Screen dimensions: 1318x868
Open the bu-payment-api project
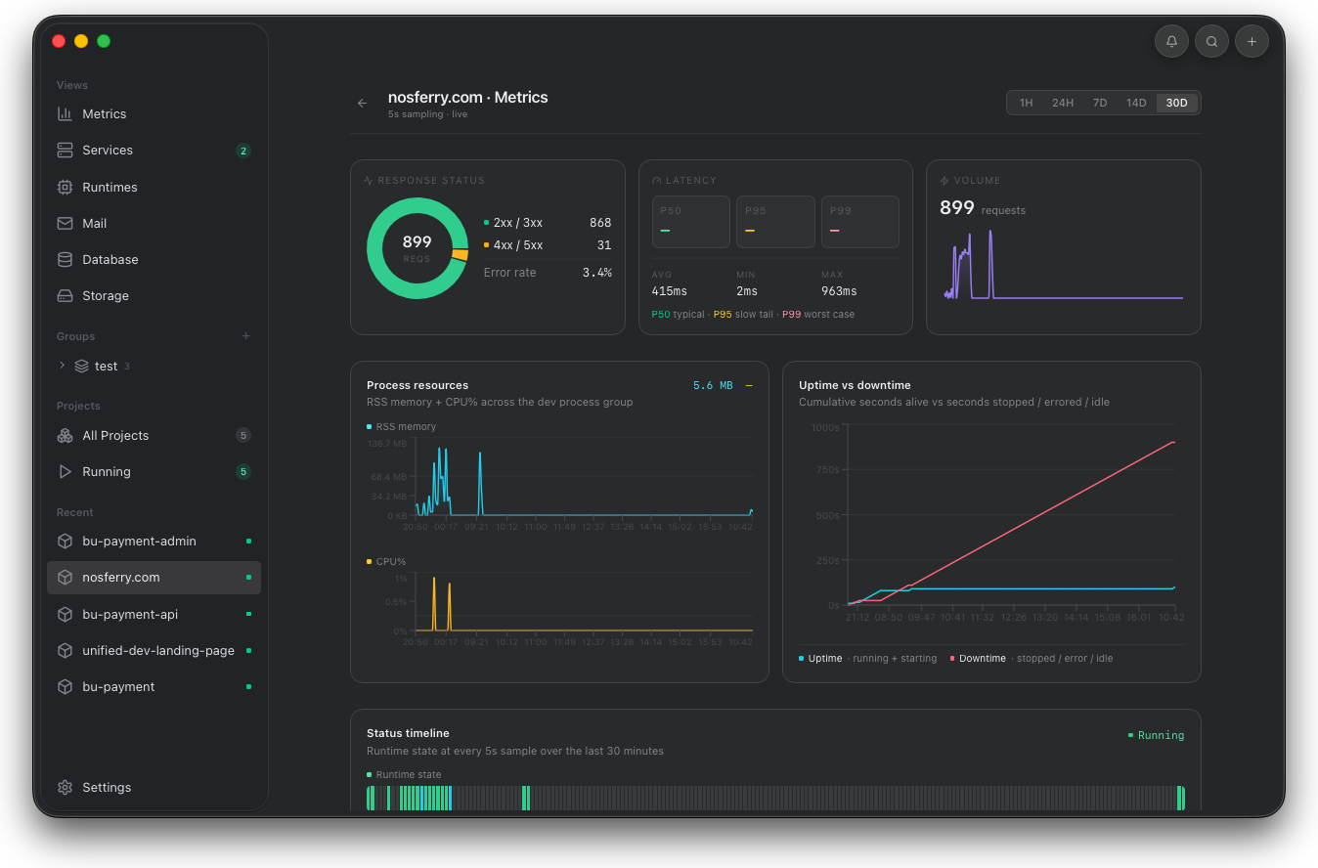coord(154,614)
